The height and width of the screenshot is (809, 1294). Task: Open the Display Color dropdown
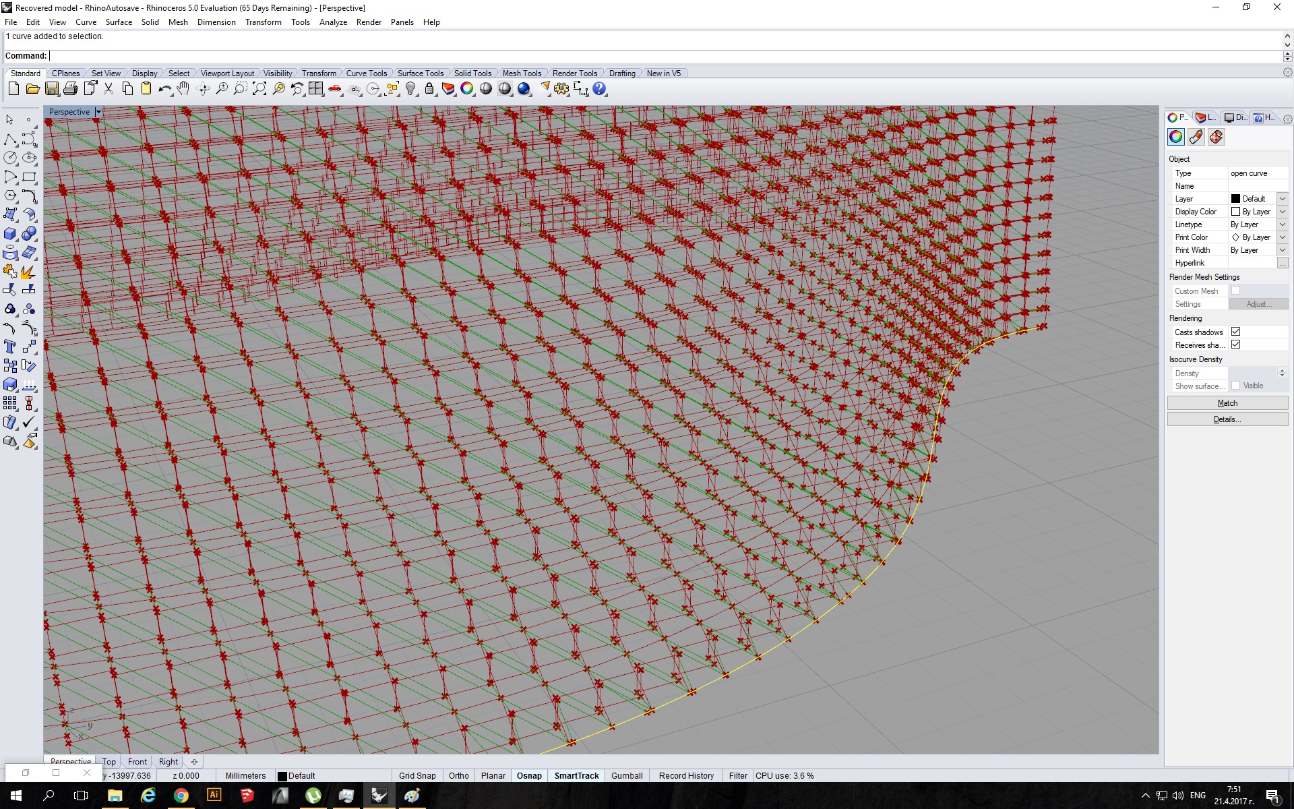(1283, 212)
